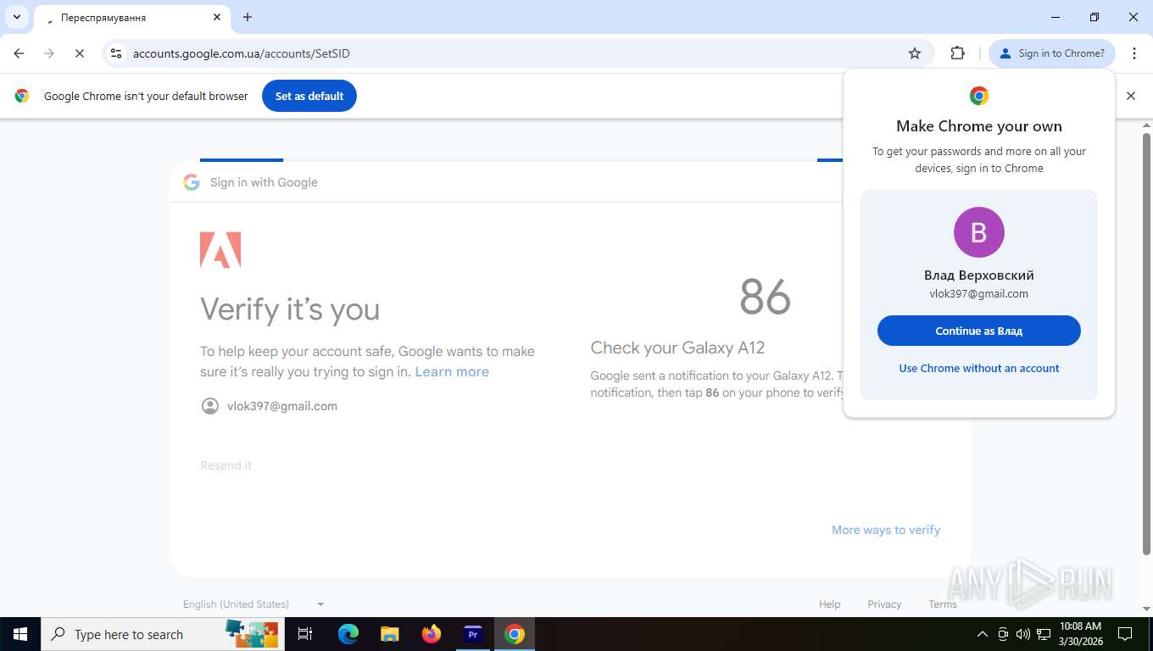Open the Extensions puzzle icon

click(x=958, y=53)
